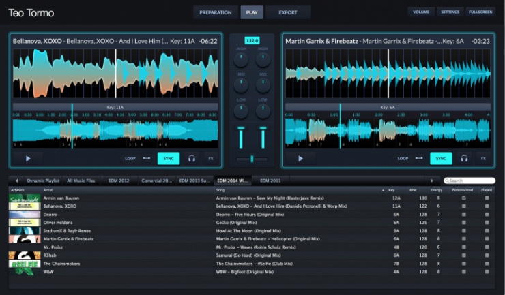Click the crossfader slider
The width and height of the screenshot is (505, 295).
click(x=252, y=159)
